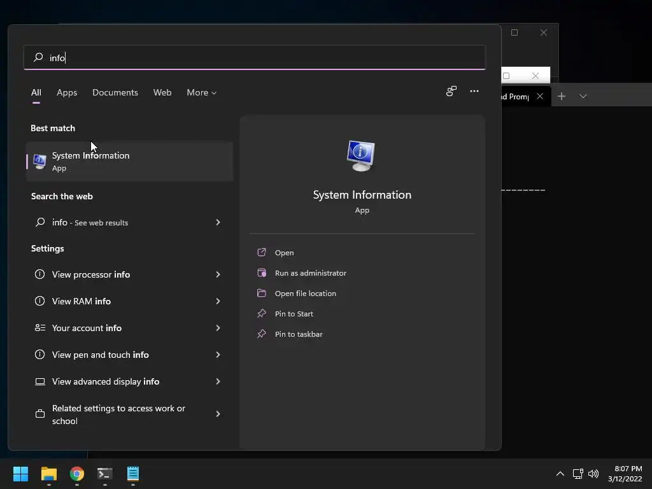
Task: Switch to the All tab
Action: [x=36, y=92]
